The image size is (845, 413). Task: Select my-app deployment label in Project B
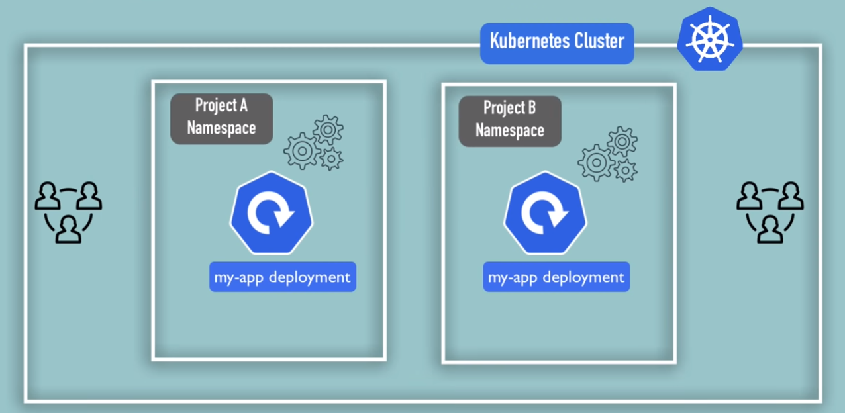coord(556,277)
